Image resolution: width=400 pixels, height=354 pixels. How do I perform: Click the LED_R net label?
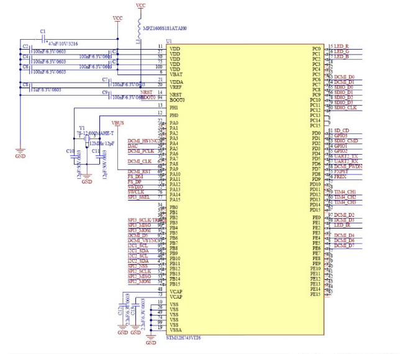point(342,46)
